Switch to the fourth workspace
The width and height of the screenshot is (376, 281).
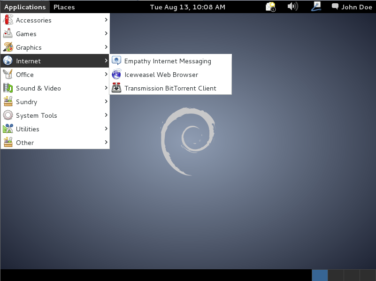pyautogui.click(x=368, y=275)
